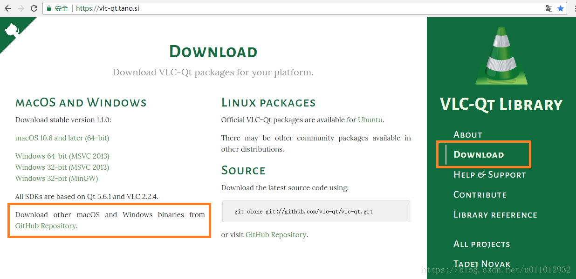Open the translate page icon
The height and width of the screenshot is (279, 576).
coord(549,8)
